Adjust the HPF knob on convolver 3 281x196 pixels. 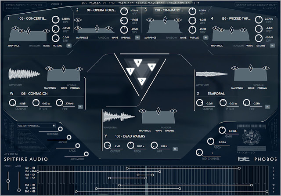(192, 11)
